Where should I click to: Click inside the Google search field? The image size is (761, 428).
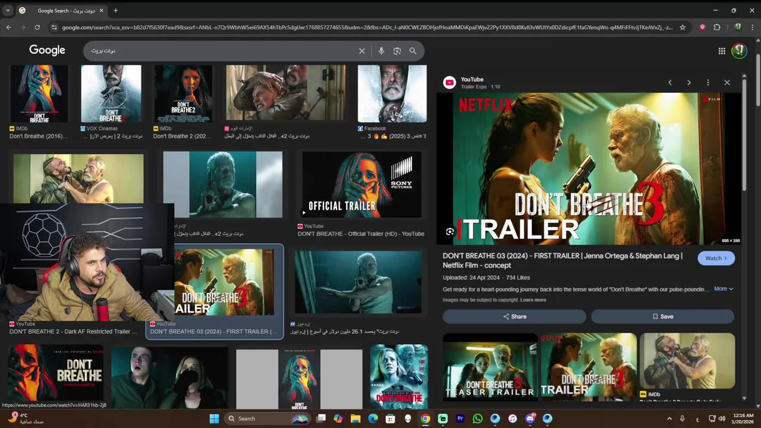coord(220,51)
